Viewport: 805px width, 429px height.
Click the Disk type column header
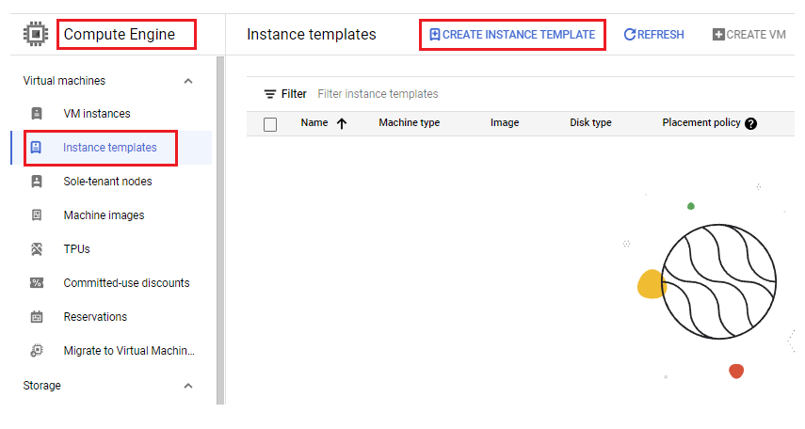tap(590, 122)
